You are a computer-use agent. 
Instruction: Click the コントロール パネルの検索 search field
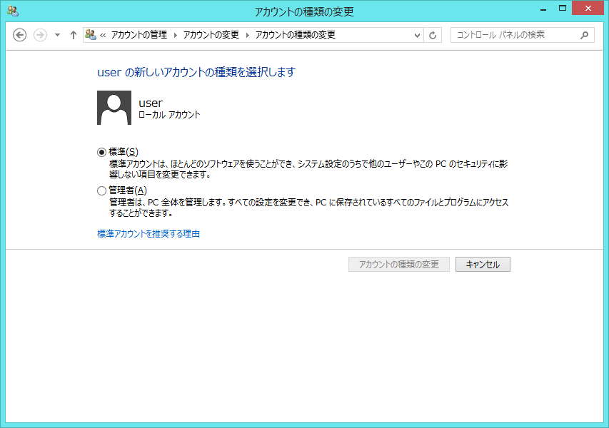pyautogui.click(x=514, y=35)
